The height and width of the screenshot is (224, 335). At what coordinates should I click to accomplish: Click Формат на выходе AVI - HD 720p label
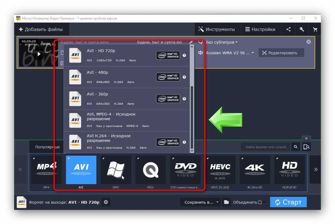tap(64, 202)
